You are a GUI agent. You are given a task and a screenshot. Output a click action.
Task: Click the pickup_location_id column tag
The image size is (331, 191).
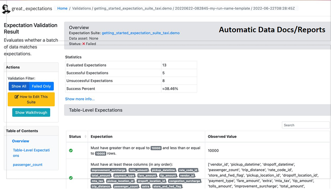120,181
